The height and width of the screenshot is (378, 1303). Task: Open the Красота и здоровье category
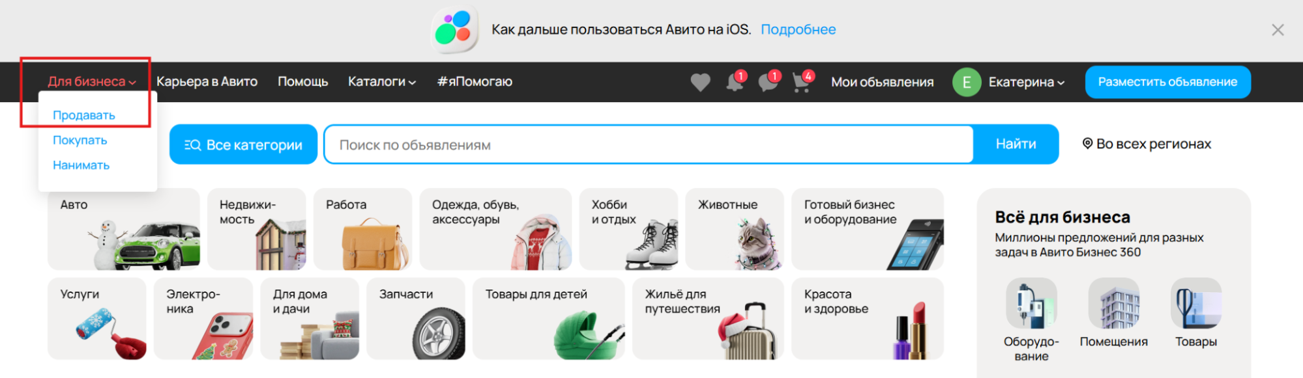[x=868, y=319]
